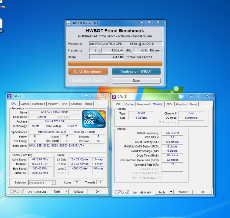The width and height of the screenshot is (230, 218).
Task: Click the FSB:DRAM ratio value 5:8
Action: click(172, 137)
